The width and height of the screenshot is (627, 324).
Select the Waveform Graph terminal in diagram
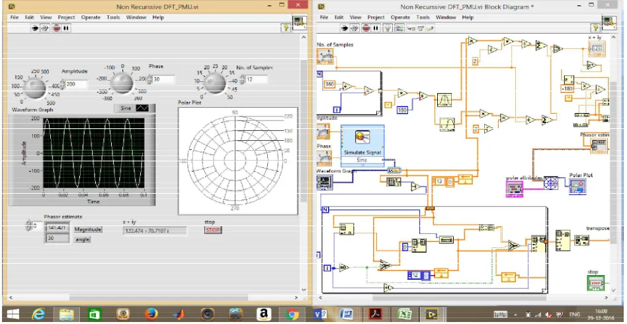tap(324, 182)
